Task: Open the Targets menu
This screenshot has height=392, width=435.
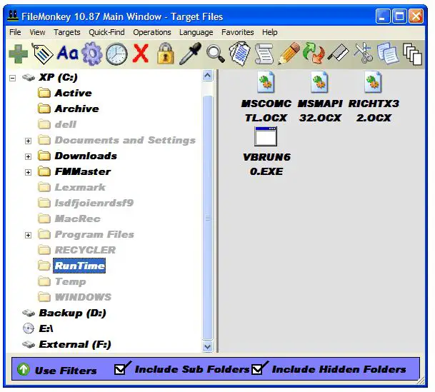Action: point(67,32)
